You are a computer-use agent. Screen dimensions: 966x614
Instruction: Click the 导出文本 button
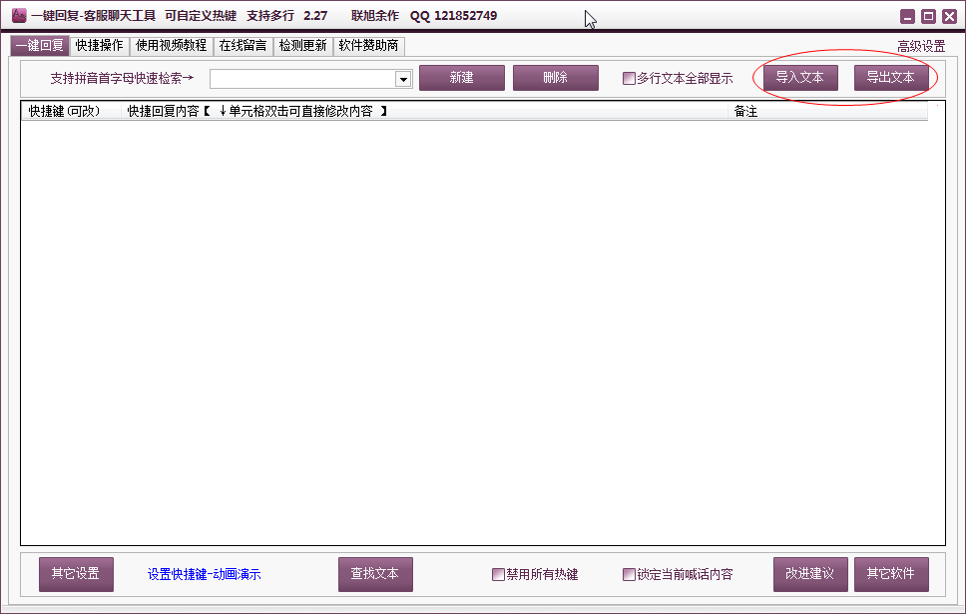coord(891,78)
